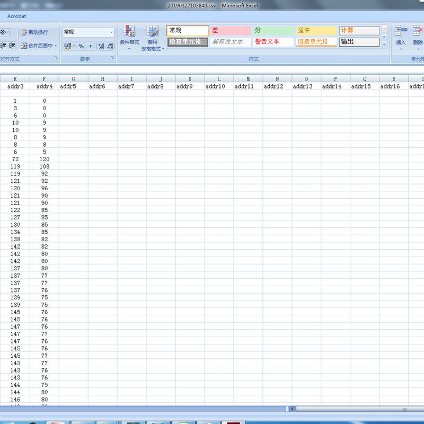The width and height of the screenshot is (424, 424).
Task: Select column R header
Action: click(x=394, y=78)
